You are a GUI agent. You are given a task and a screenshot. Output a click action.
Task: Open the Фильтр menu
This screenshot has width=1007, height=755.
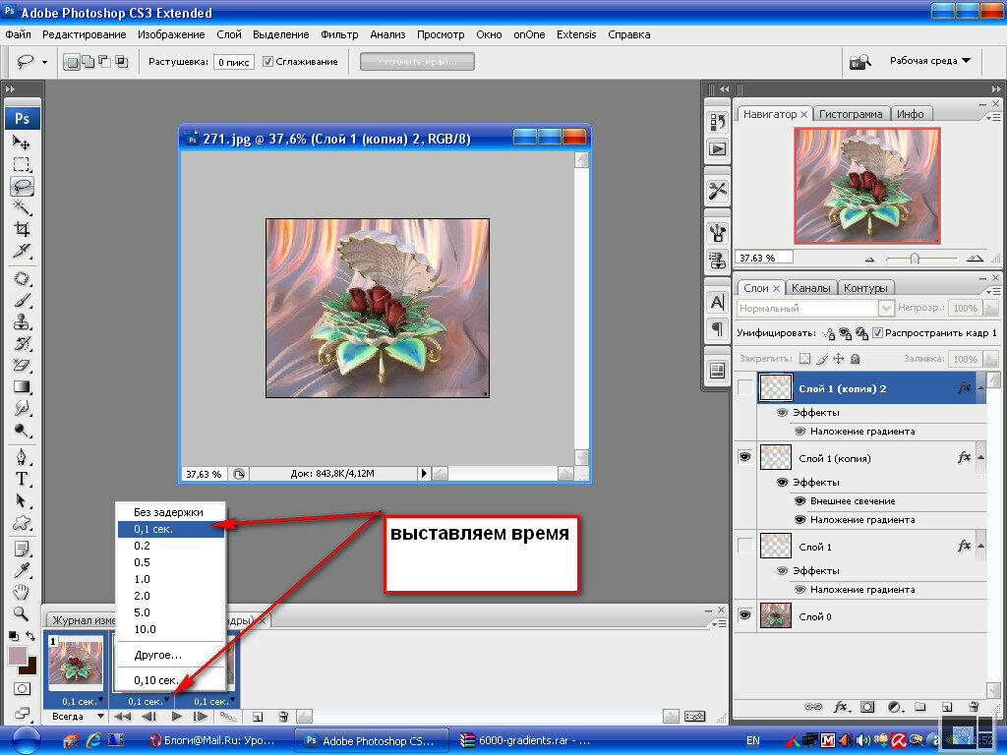tap(339, 34)
